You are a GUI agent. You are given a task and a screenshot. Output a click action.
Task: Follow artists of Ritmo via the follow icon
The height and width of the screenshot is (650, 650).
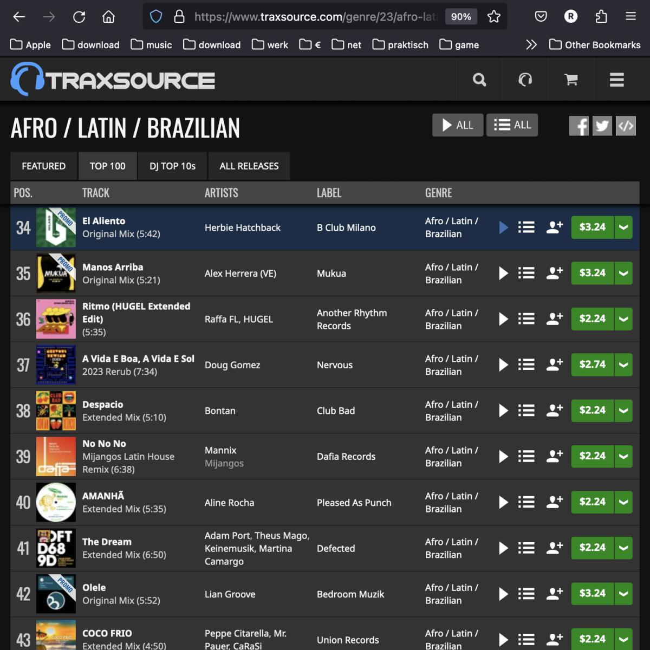point(555,319)
